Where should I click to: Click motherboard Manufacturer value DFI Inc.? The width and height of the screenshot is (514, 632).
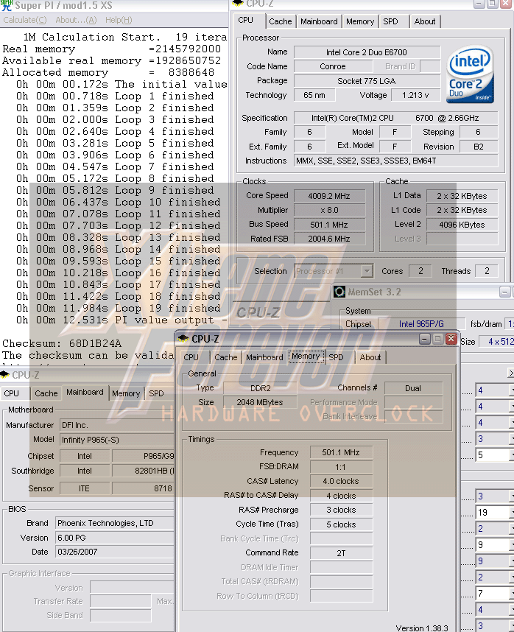pyautogui.click(x=117, y=425)
